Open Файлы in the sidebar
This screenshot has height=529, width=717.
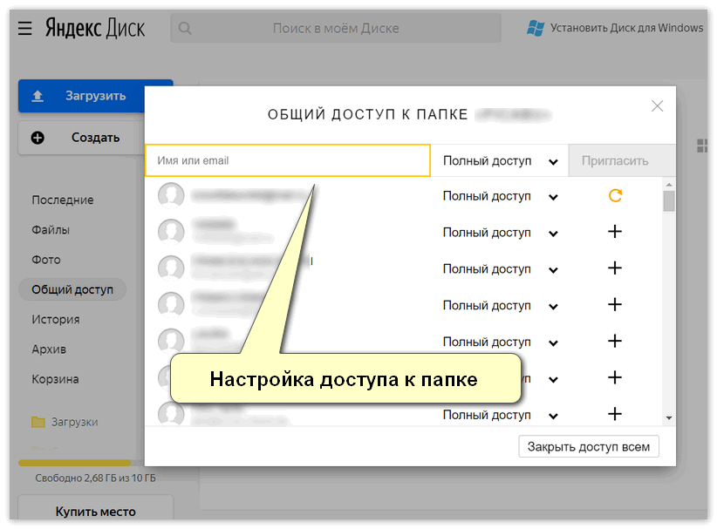tap(51, 230)
